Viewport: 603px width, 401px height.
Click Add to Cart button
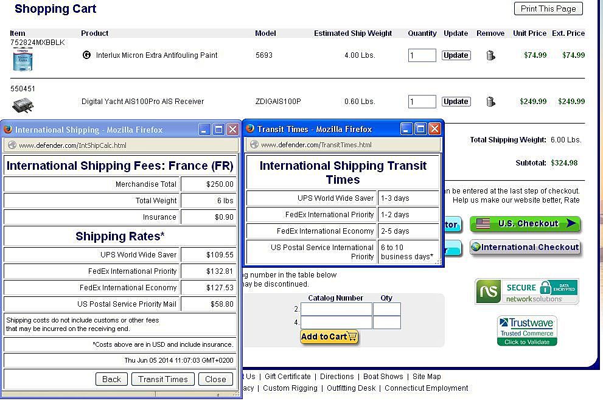pos(329,336)
